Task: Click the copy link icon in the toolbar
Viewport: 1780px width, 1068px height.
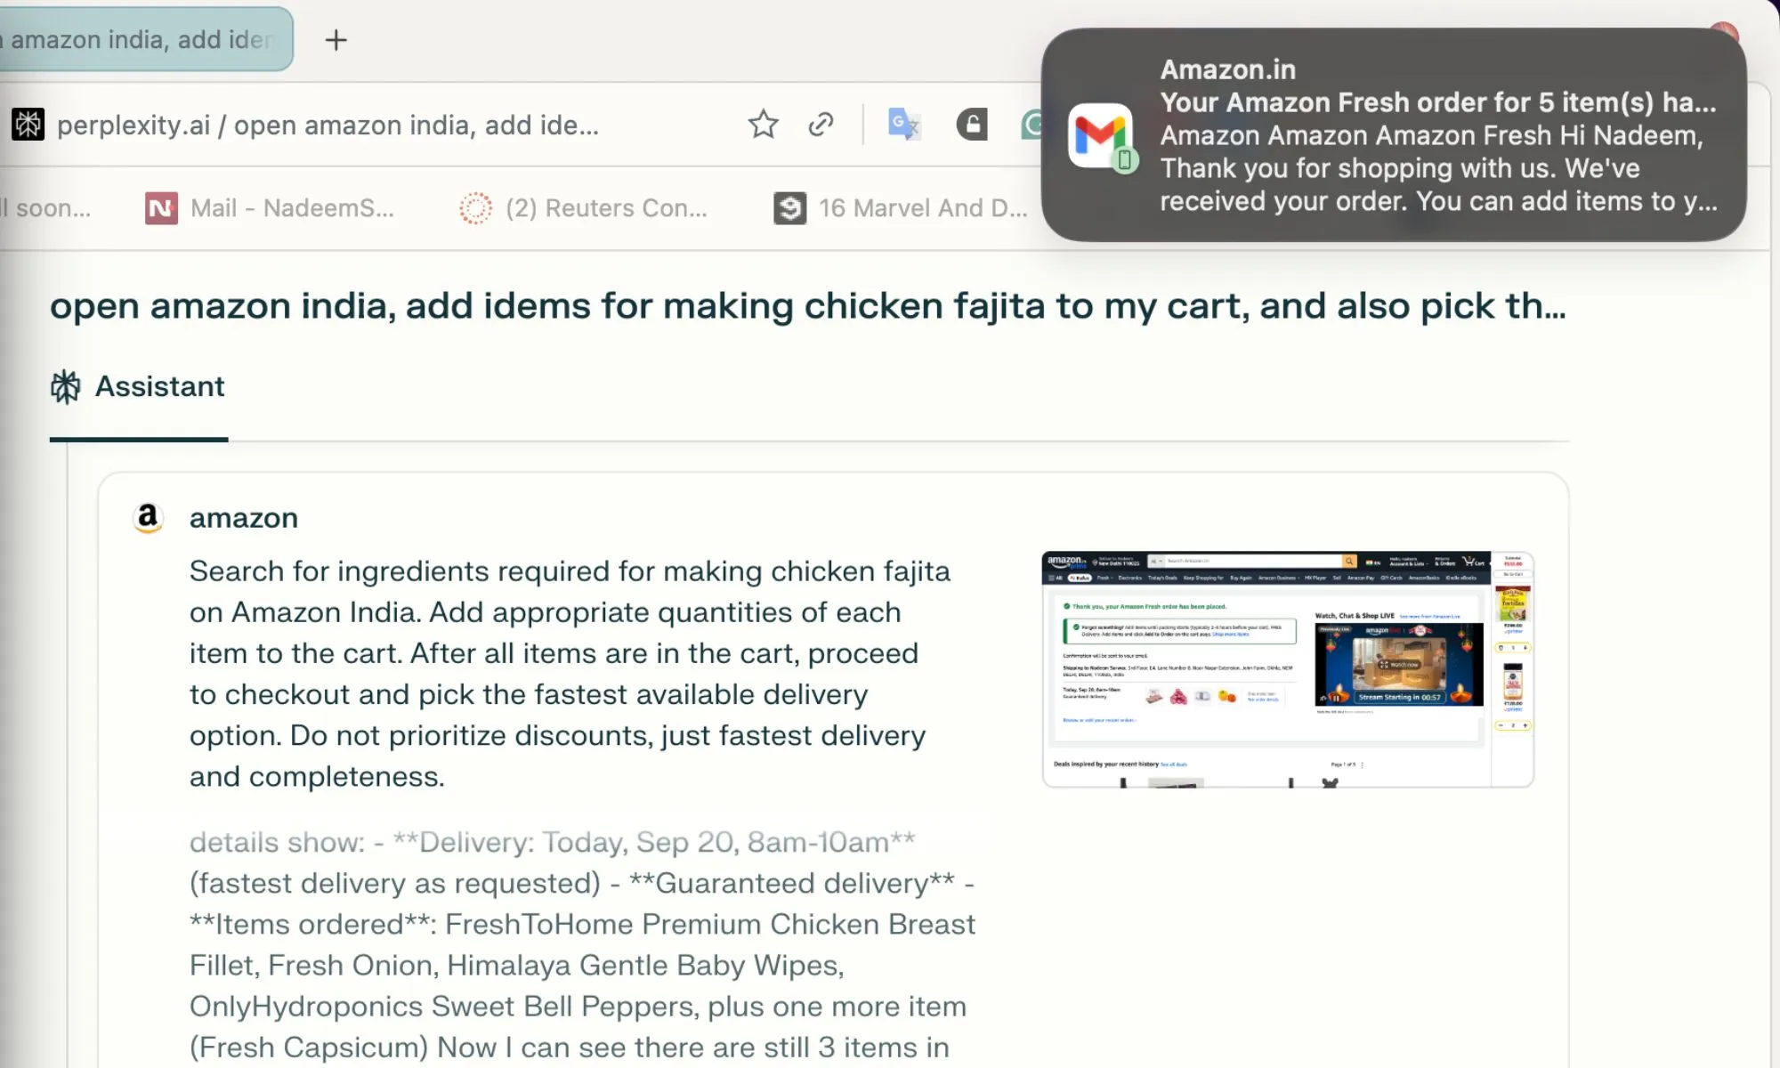Action: (821, 125)
